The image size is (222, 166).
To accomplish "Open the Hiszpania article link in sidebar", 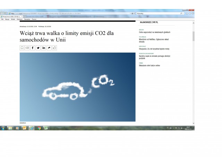I will click(153, 49).
